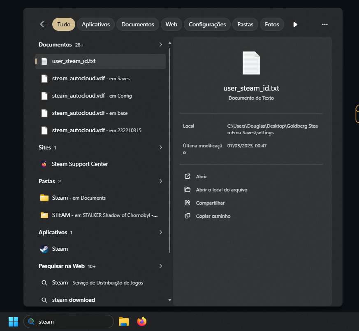Image resolution: width=359 pixels, height=331 pixels.
Task: Click the copy icon beside Copiar caminho
Action: tap(188, 216)
